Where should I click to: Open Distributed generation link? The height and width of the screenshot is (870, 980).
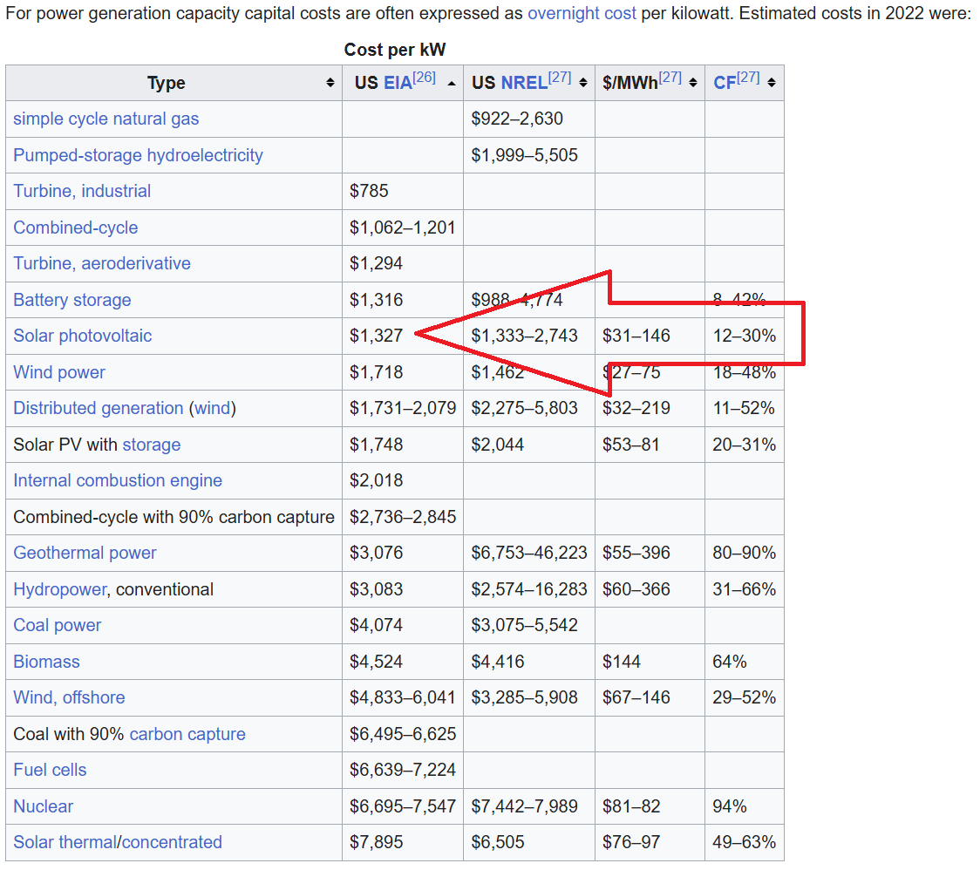[x=99, y=408]
